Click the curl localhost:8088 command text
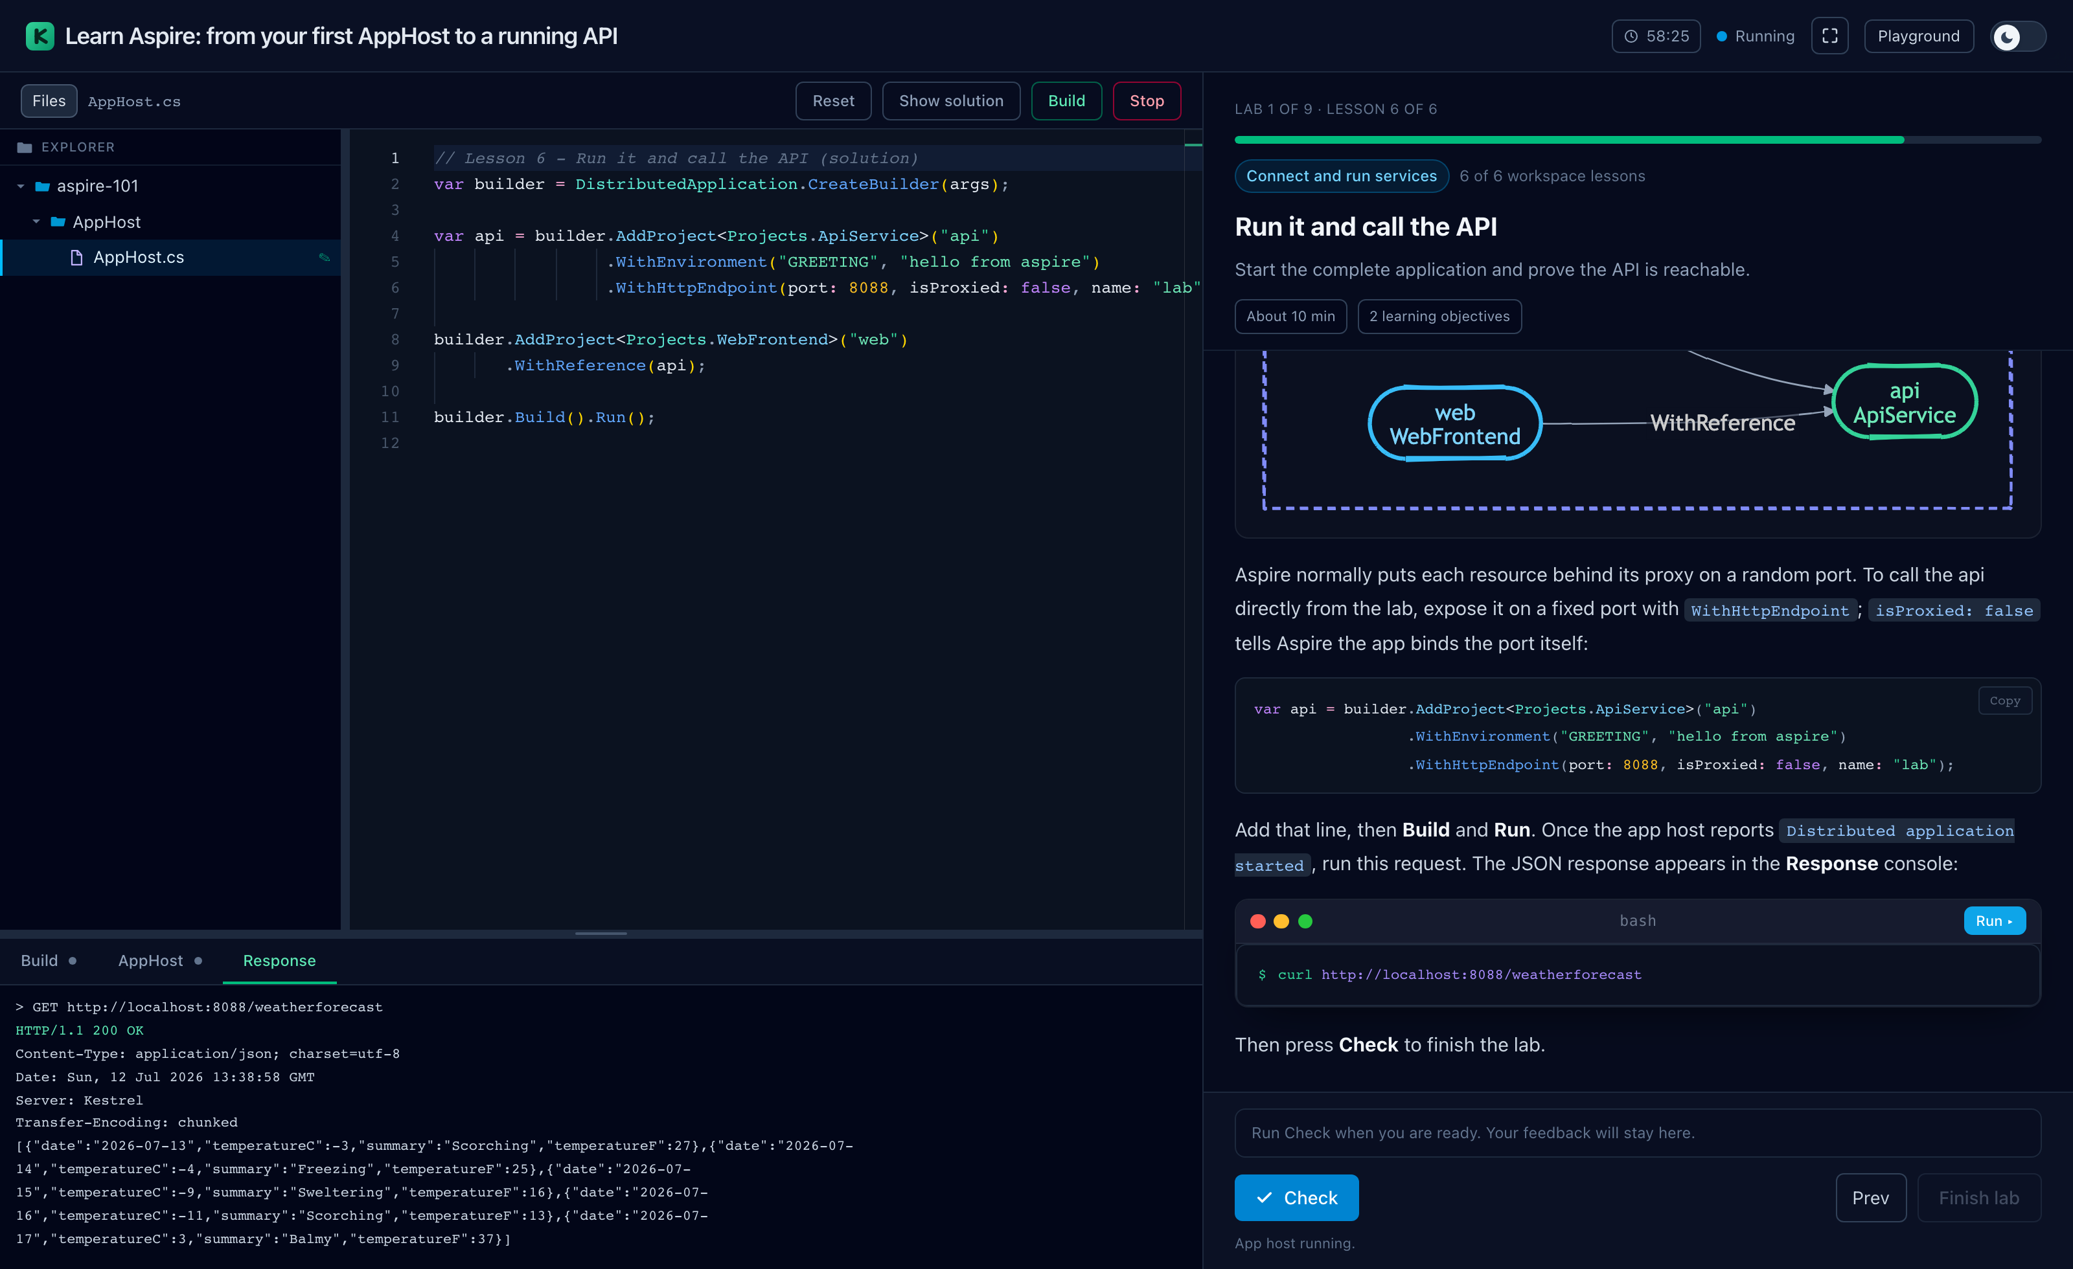This screenshot has width=2073, height=1269. (x=1459, y=974)
